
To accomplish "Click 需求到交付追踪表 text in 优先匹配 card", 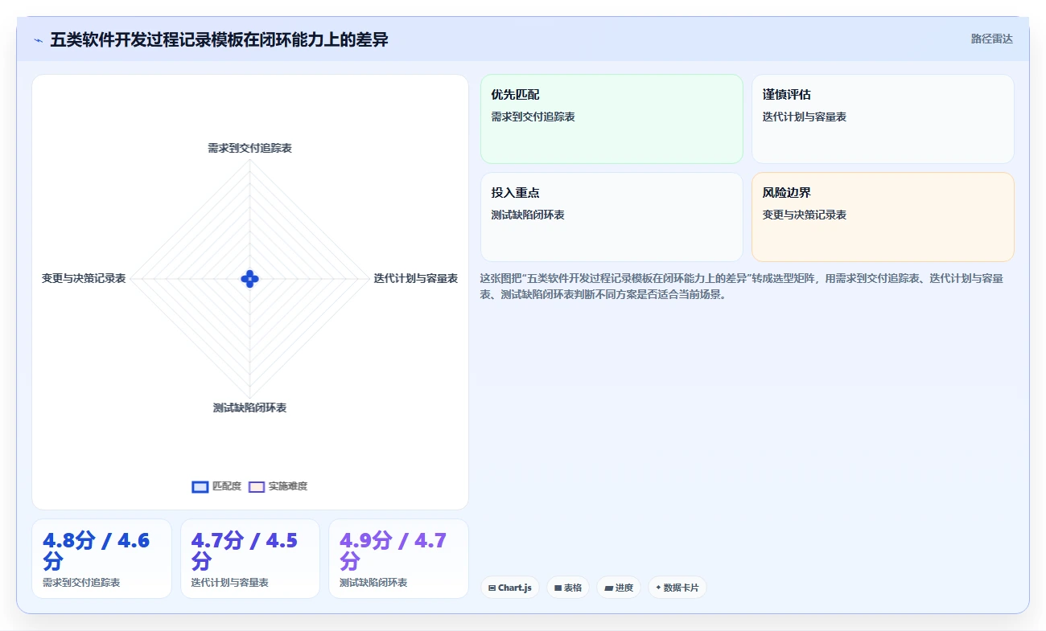I will pyautogui.click(x=533, y=117).
